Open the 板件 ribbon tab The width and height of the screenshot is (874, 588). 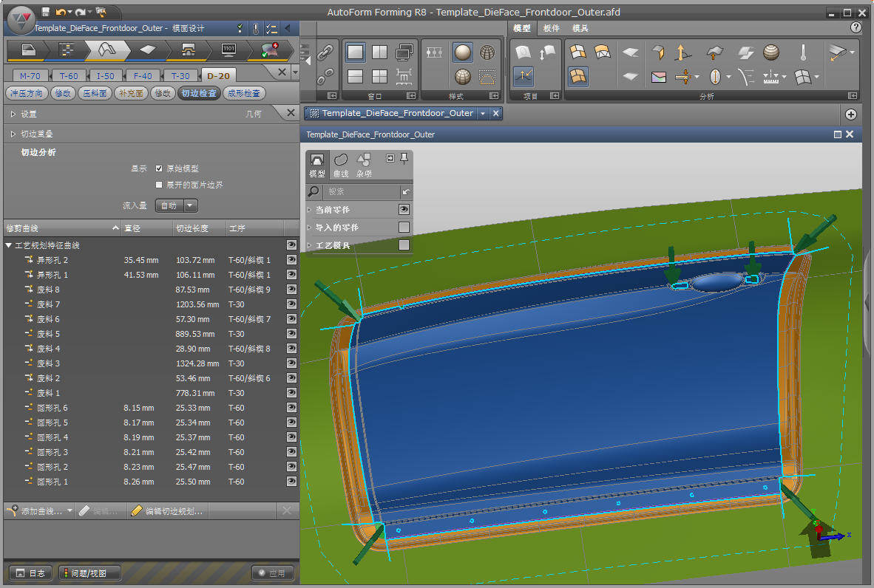click(x=551, y=28)
